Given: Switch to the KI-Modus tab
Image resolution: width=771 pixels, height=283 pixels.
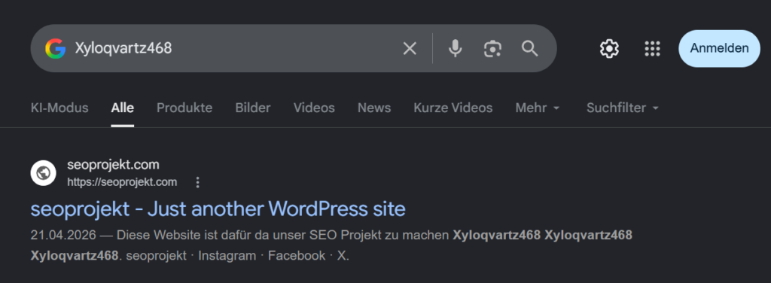Looking at the screenshot, I should coord(59,108).
